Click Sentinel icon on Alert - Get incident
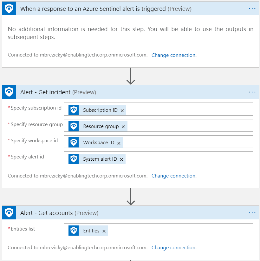Screen dimensions: 260x261 tap(9, 92)
